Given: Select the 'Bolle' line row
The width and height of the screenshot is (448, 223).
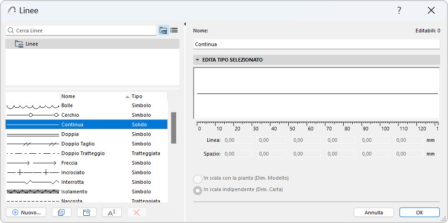Looking at the screenshot, I should click(x=86, y=106).
